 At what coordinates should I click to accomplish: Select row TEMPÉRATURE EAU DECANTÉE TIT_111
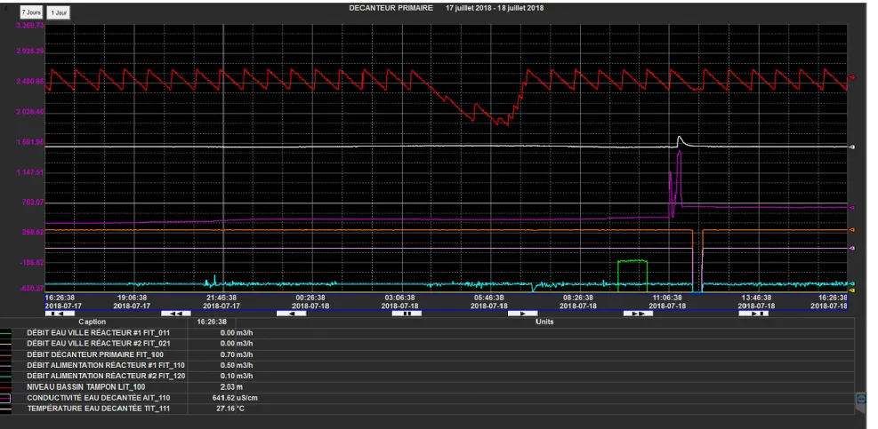tap(427, 409)
